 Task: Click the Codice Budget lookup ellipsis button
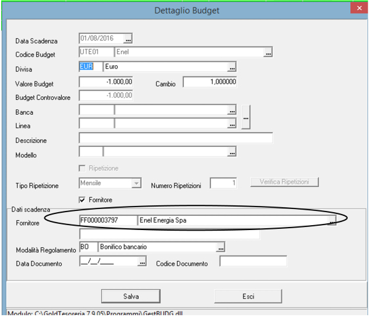268,53
